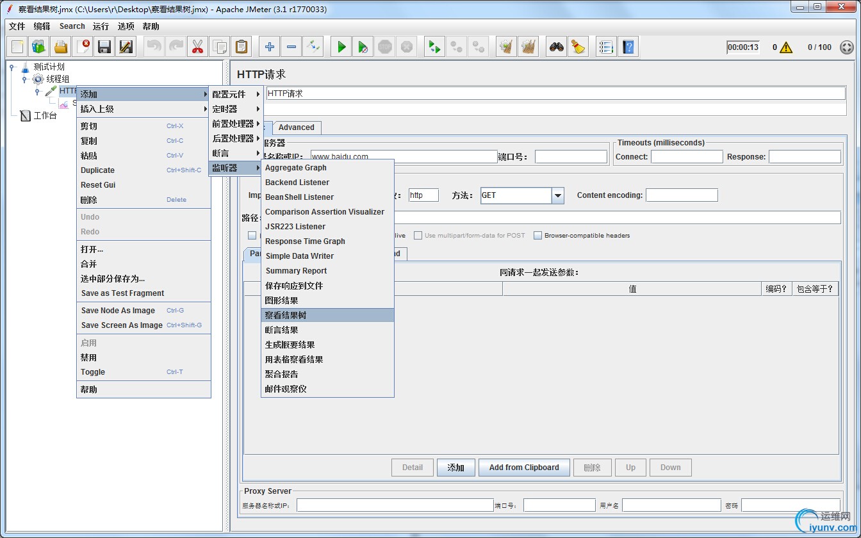Select Save Node As Image entry
Viewport: 861px width, 538px height.
point(143,311)
